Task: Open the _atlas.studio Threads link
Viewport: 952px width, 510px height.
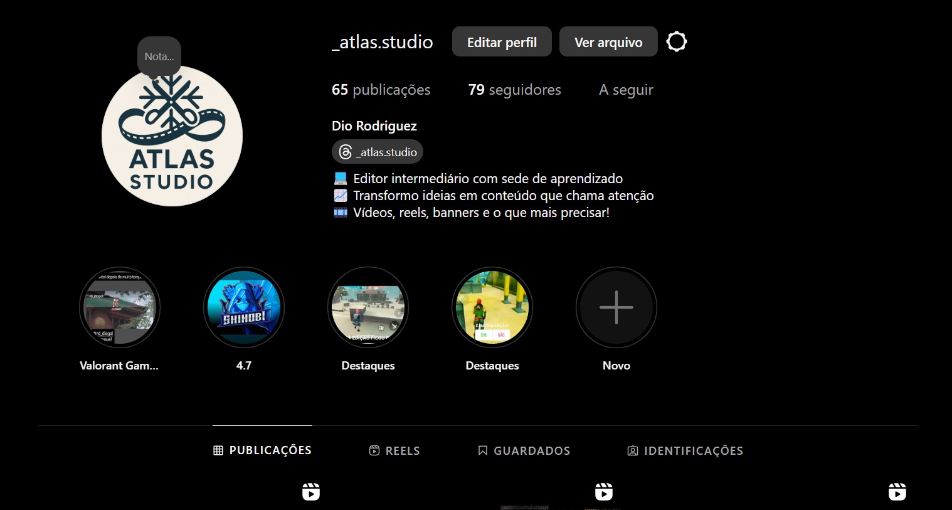Action: pos(378,152)
